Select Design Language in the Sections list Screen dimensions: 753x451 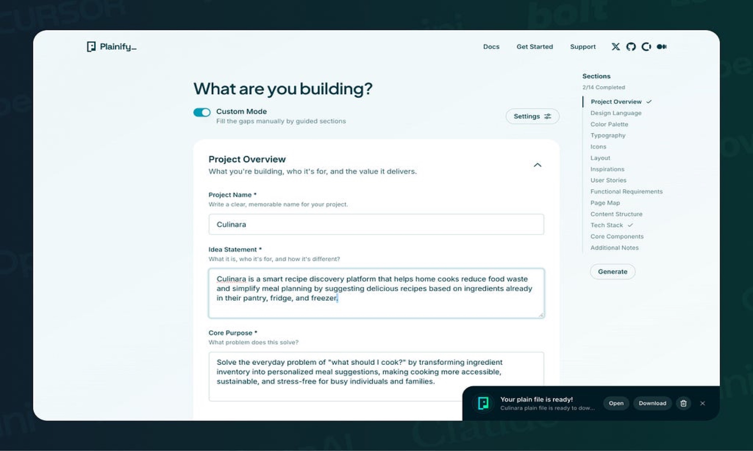coord(616,113)
